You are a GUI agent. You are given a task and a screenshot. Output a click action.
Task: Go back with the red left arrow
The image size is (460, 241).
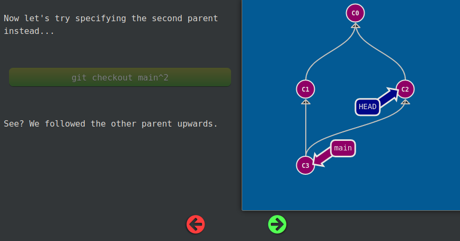(x=196, y=225)
